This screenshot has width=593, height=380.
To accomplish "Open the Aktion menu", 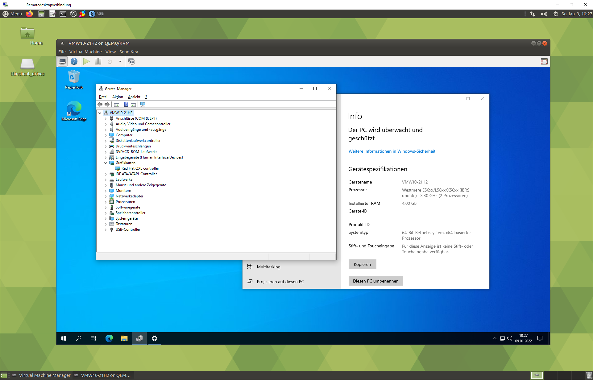I will [118, 97].
